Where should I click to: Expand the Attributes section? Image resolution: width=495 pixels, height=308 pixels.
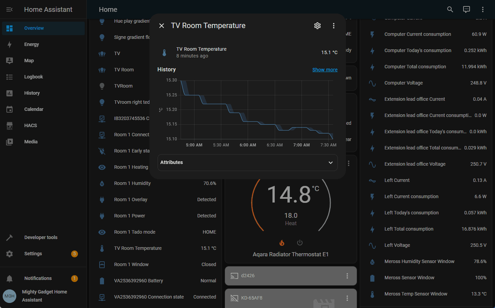247,163
